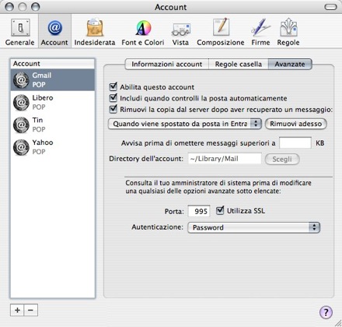
Task: Open the Composizione preferences
Action: pos(221,32)
